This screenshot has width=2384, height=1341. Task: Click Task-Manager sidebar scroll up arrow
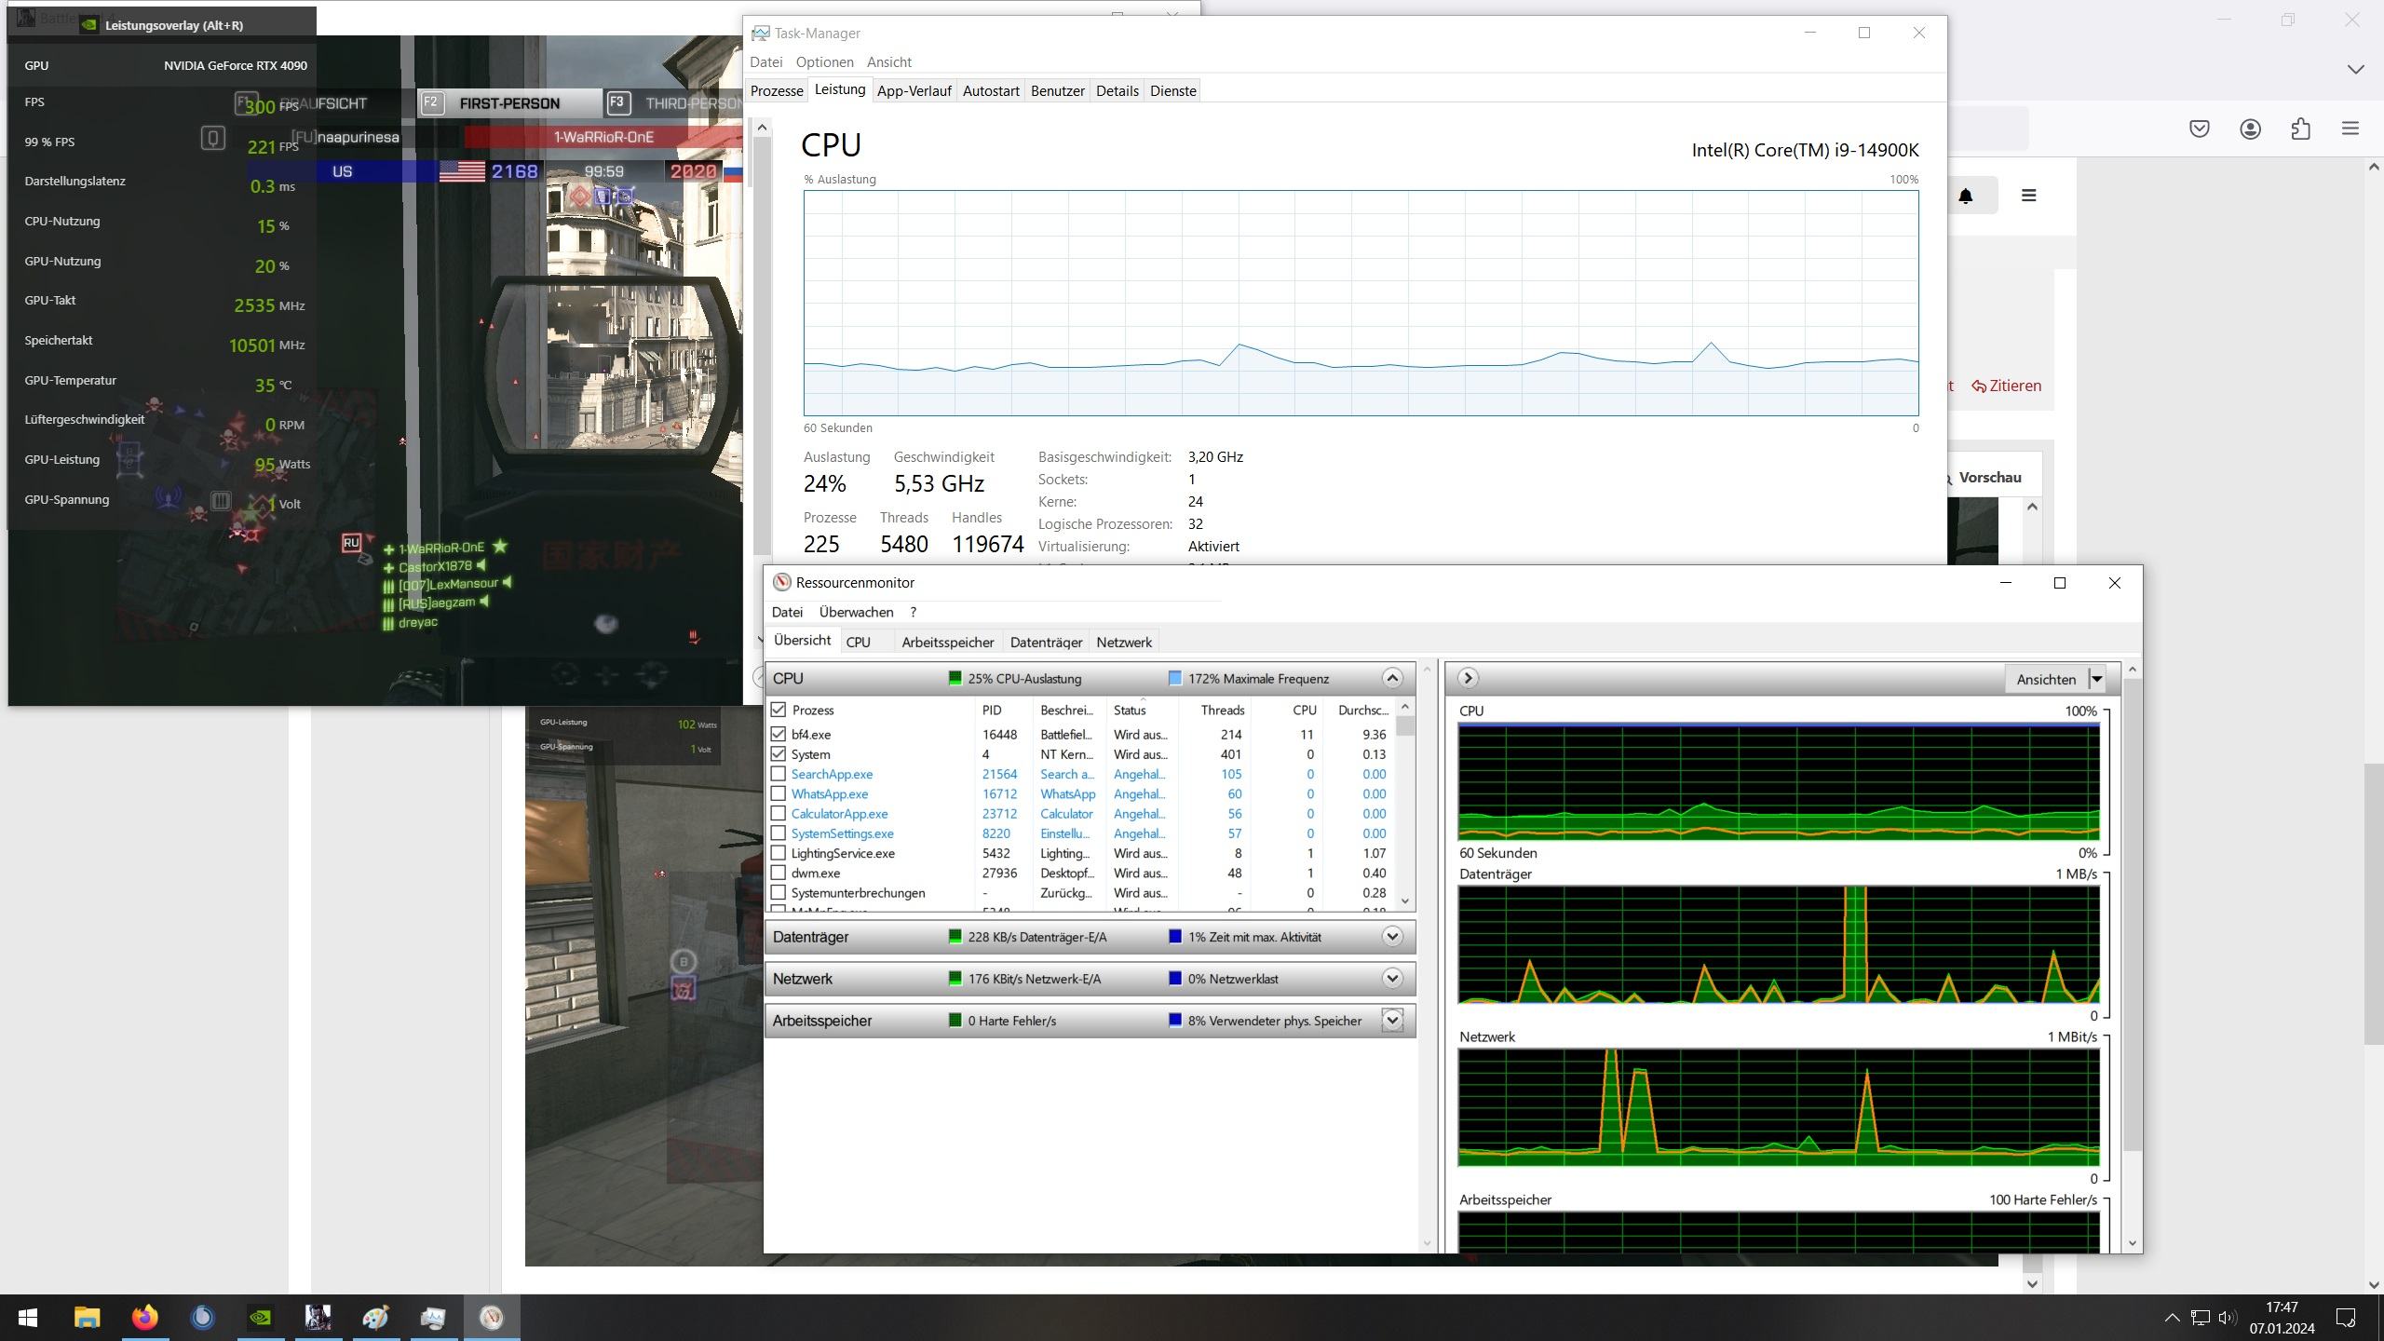(x=762, y=128)
